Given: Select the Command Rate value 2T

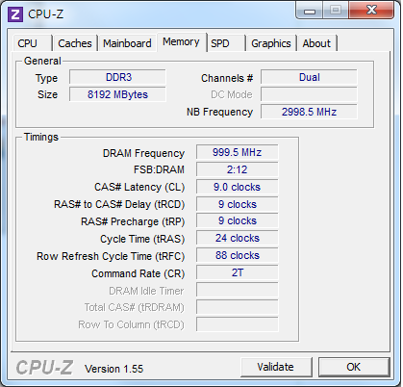Looking at the screenshot, I should [x=238, y=272].
